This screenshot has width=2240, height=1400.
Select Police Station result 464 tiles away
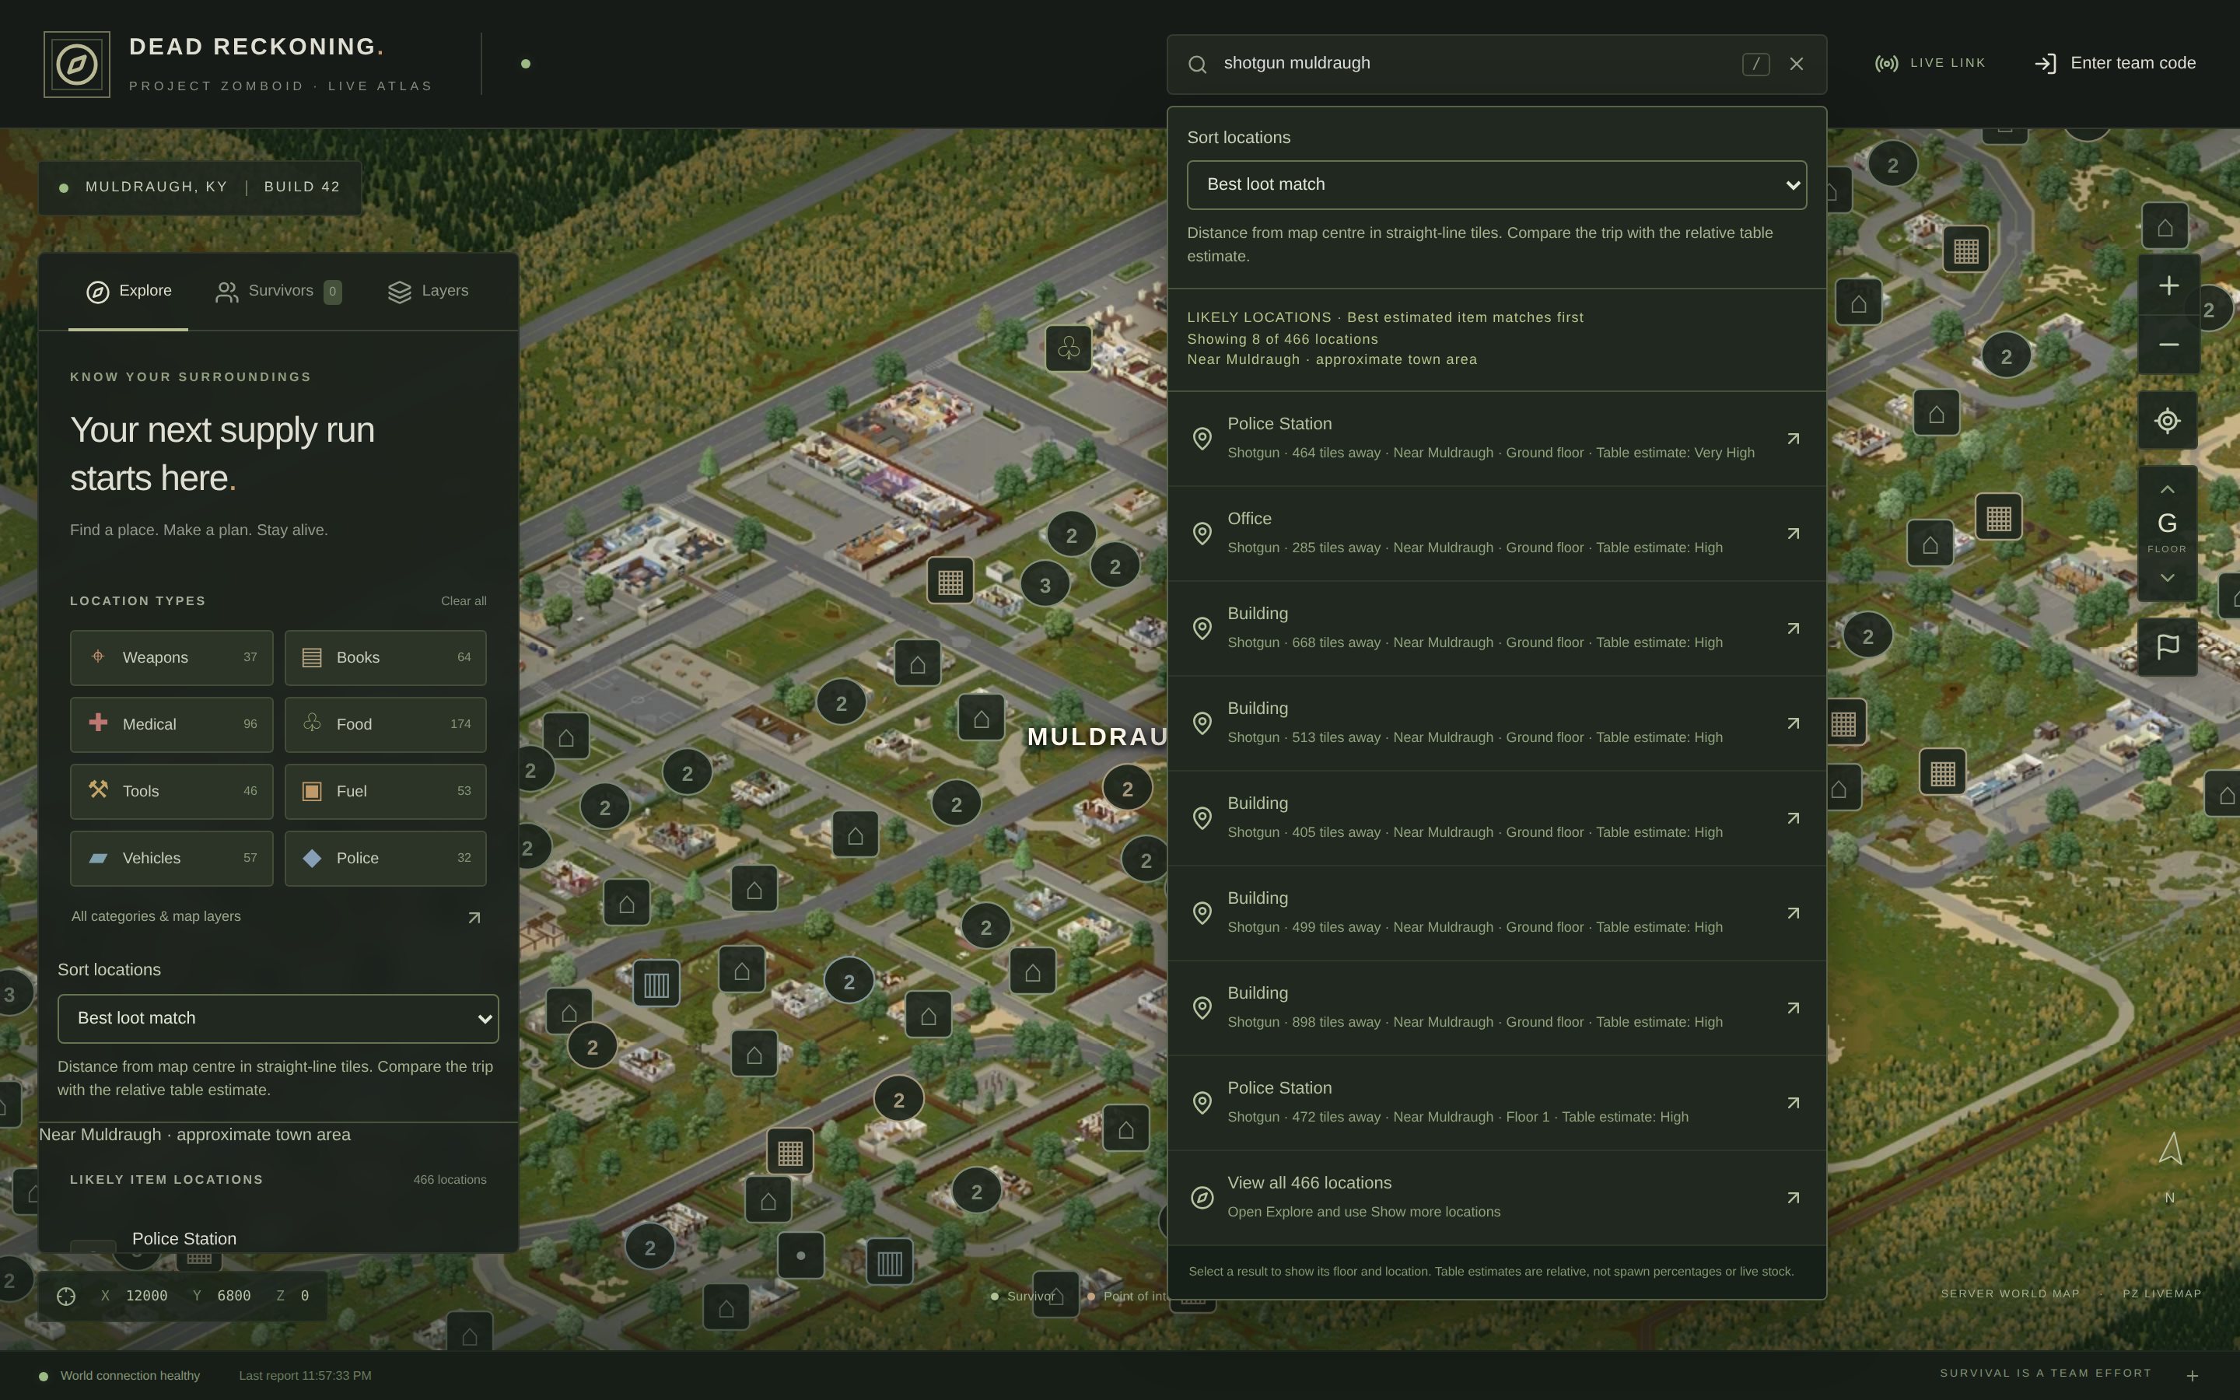click(x=1496, y=439)
